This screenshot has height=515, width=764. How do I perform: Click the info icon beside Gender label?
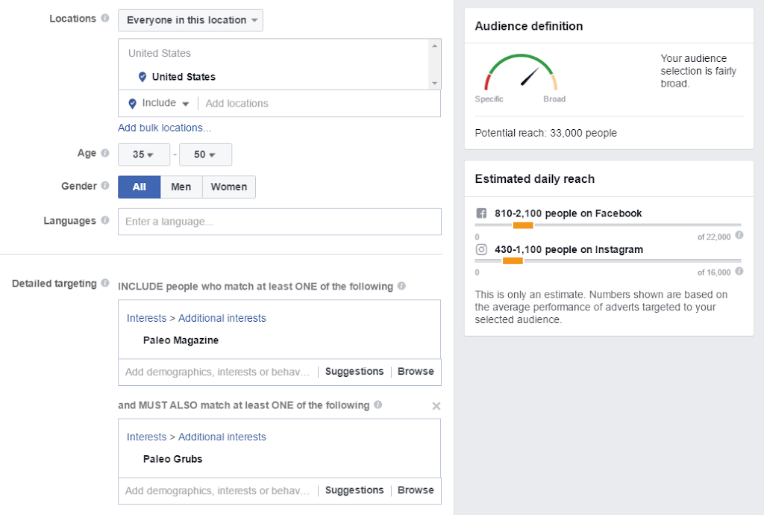104,186
